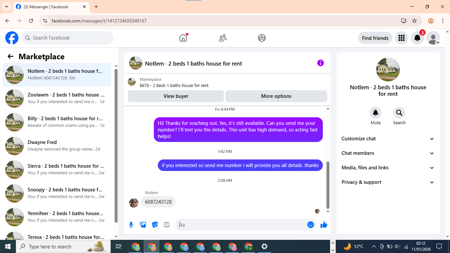Open the Settings gear on the taskbar
Viewport: 450px width, 253px height.
click(264, 246)
